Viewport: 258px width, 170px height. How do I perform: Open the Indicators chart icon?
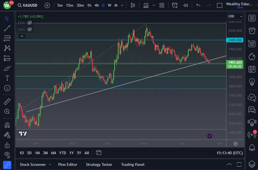point(146,5)
